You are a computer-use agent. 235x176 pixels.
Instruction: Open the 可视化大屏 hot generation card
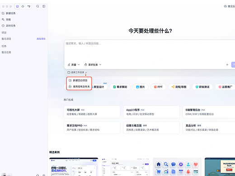pos(92,112)
